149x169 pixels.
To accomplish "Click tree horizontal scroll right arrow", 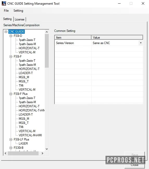I will (42, 153).
